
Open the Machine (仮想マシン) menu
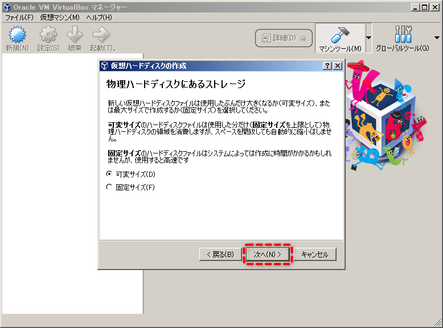(x=60, y=18)
